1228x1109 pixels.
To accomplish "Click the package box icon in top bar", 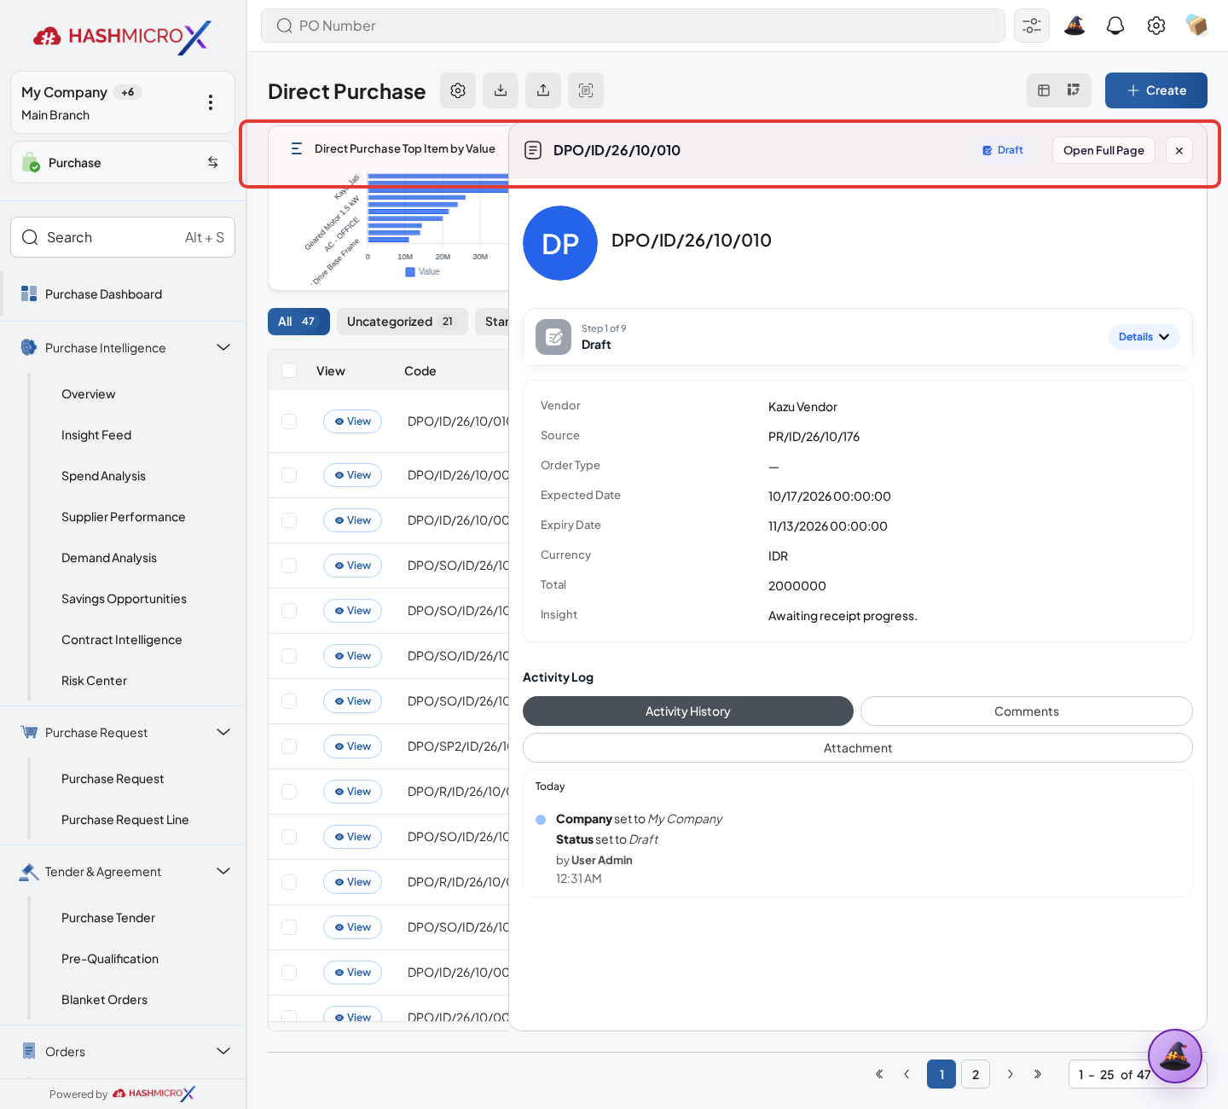I will (x=1197, y=26).
